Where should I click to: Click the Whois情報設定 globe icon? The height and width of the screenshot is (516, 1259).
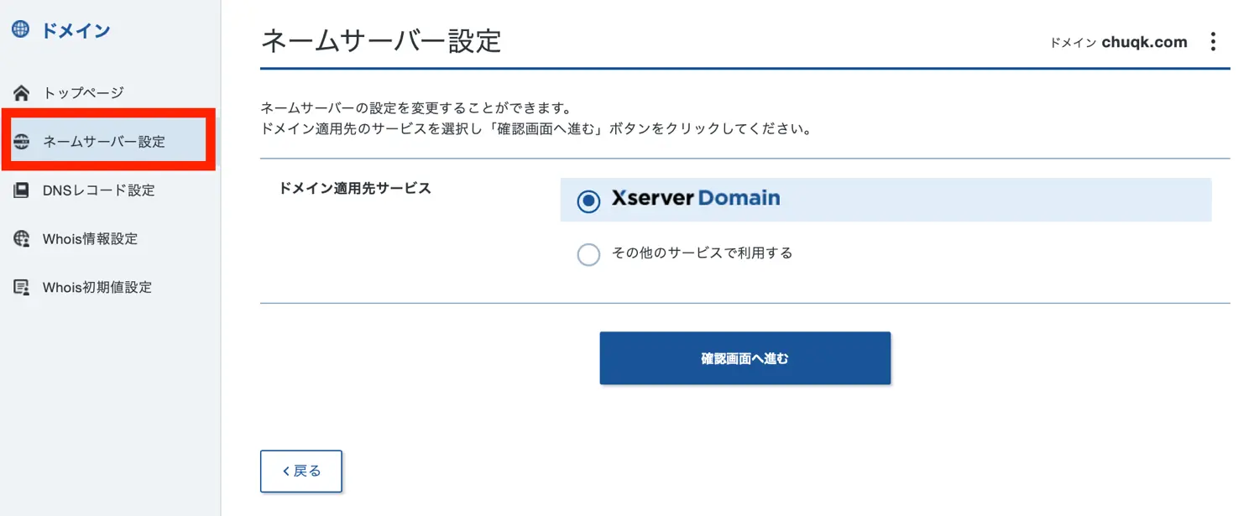[21, 238]
